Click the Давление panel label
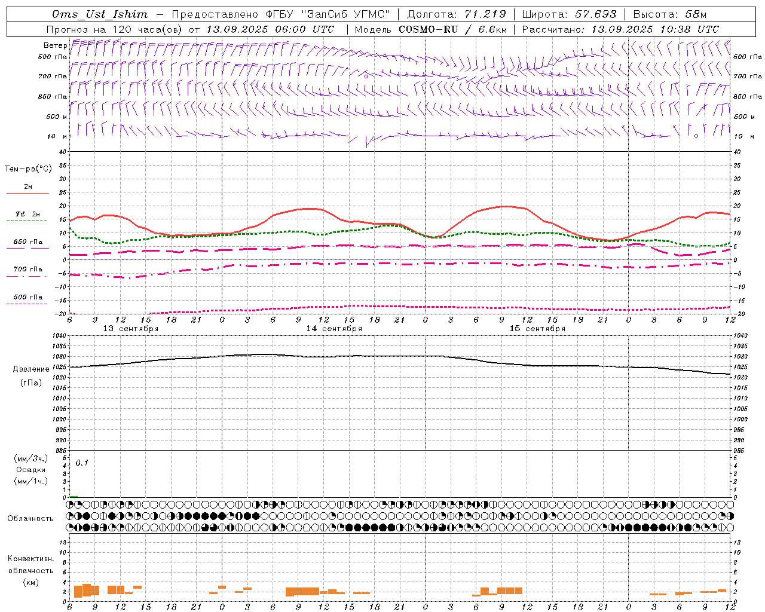Image resolution: width=765 pixels, height=612 pixels. pyautogui.click(x=31, y=369)
